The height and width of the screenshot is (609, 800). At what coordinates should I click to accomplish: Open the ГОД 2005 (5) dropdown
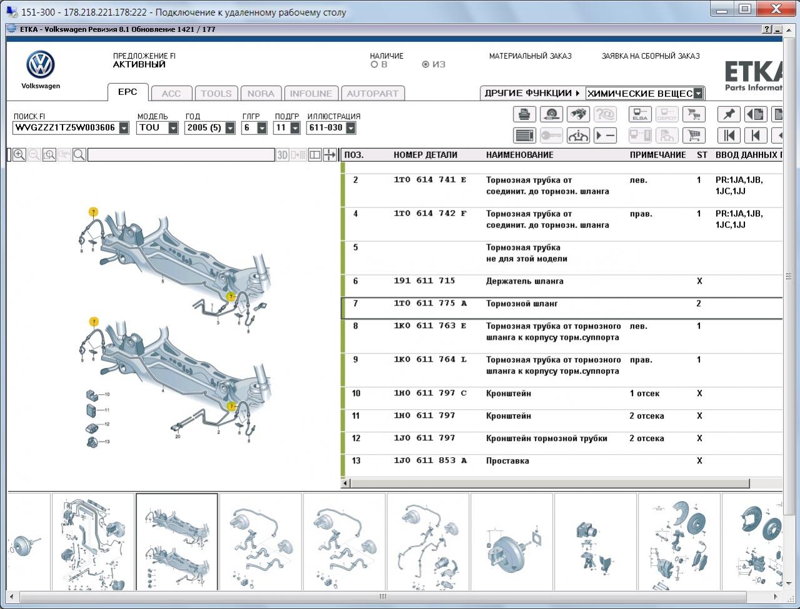pyautogui.click(x=230, y=128)
